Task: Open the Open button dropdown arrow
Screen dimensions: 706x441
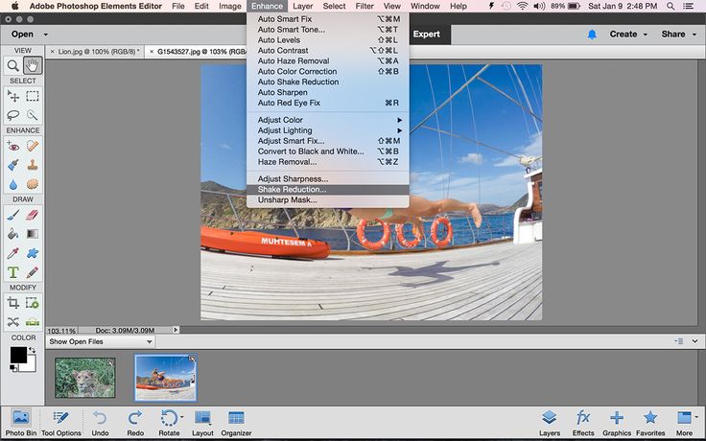Action: pos(45,35)
